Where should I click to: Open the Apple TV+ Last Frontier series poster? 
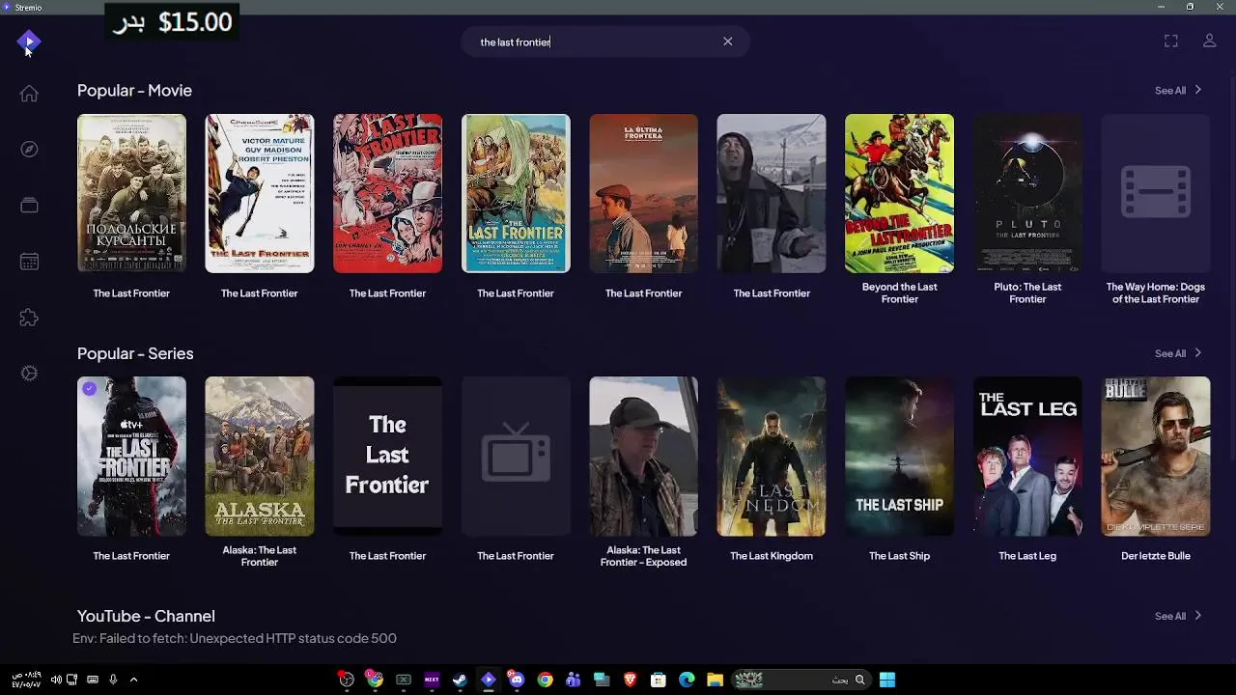point(131,457)
